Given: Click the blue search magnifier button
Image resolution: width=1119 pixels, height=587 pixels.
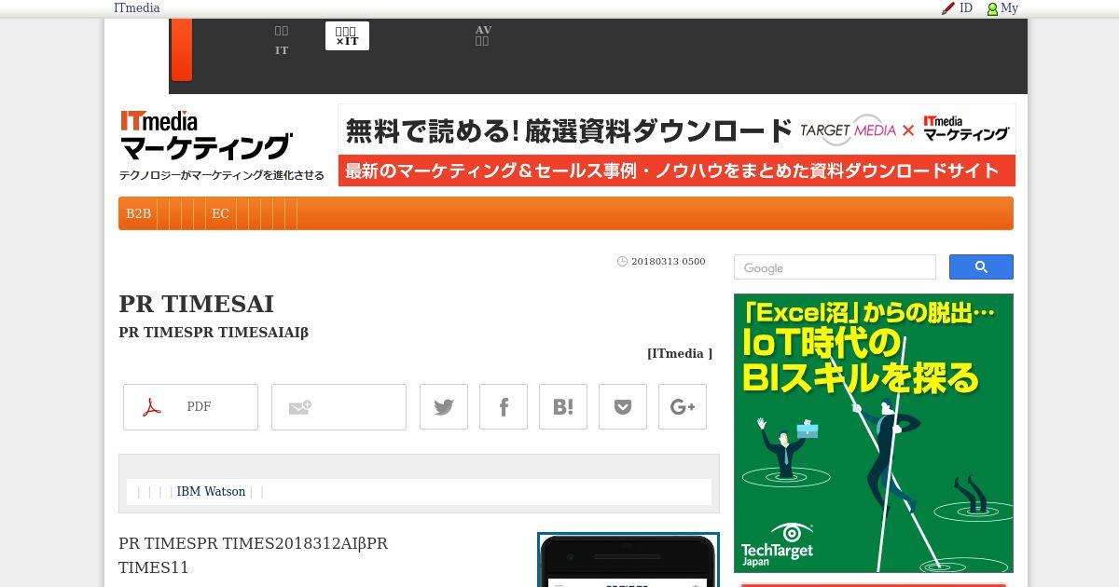Looking at the screenshot, I should [981, 266].
